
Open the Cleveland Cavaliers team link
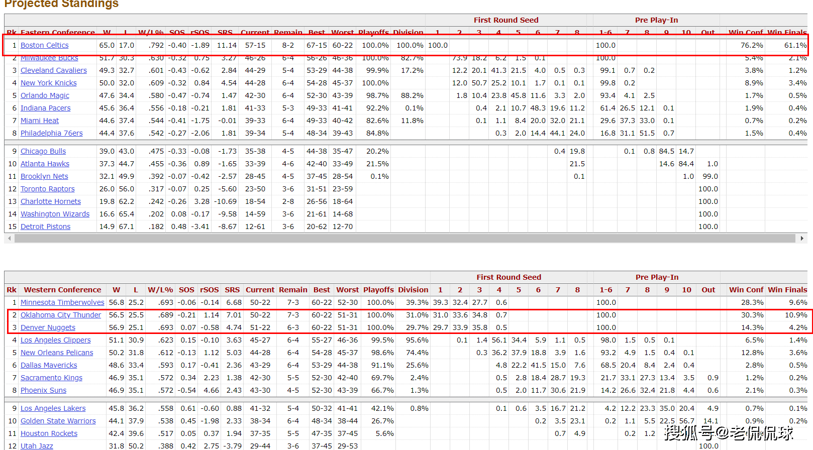tap(53, 70)
